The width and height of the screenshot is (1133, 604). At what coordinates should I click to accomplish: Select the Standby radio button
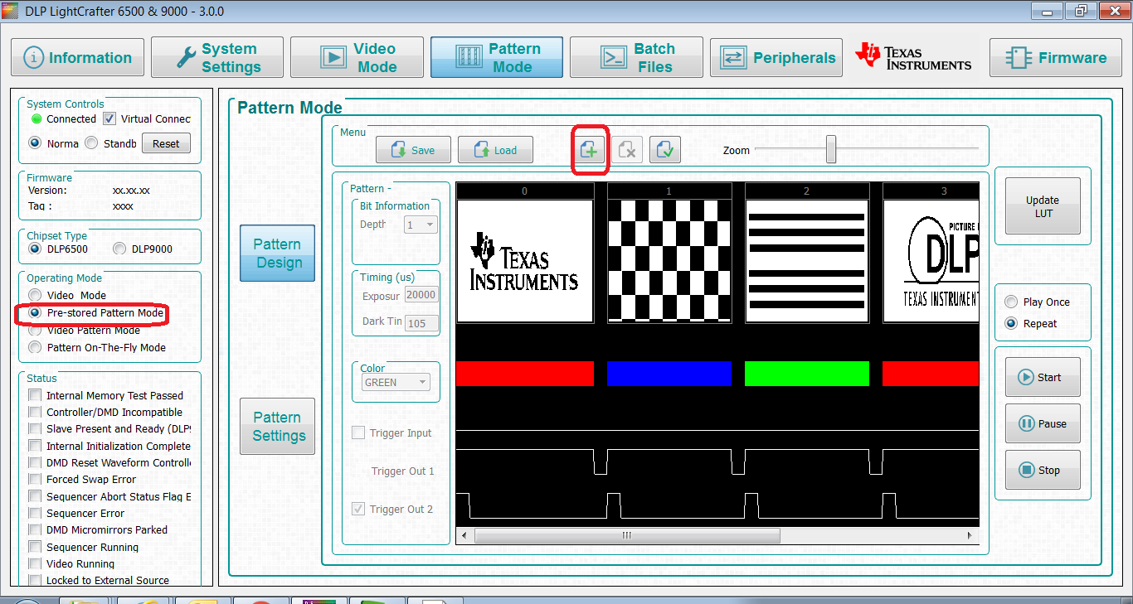tap(91, 143)
